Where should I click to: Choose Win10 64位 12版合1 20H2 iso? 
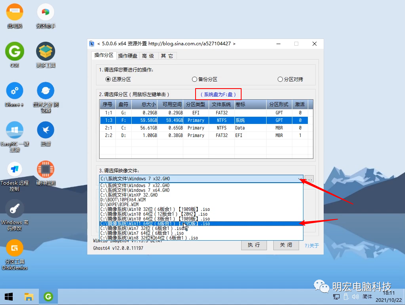201,214
